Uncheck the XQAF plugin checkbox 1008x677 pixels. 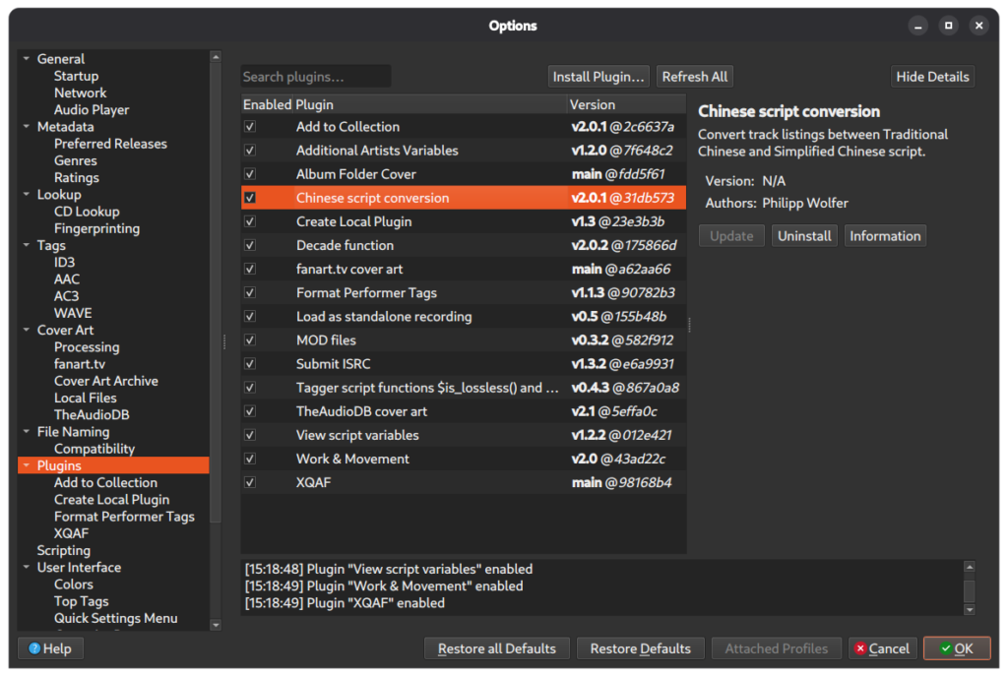[x=250, y=482]
